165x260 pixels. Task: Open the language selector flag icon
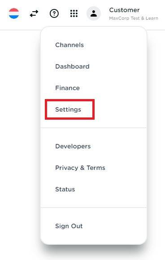coord(14,13)
